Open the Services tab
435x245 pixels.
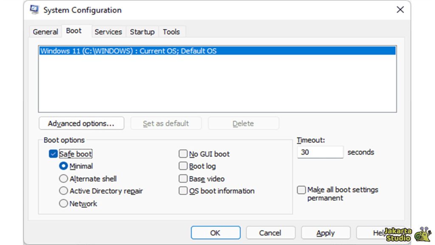[108, 31]
